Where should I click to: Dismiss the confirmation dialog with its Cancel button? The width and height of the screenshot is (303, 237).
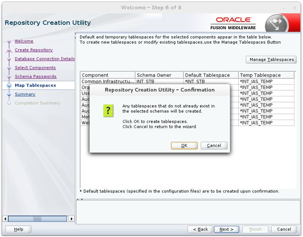click(x=214, y=146)
